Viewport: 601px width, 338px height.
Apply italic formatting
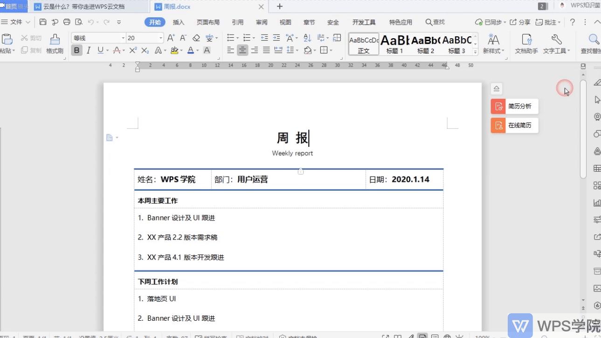tap(88, 50)
